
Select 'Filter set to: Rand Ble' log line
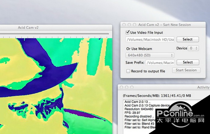pos(140,127)
